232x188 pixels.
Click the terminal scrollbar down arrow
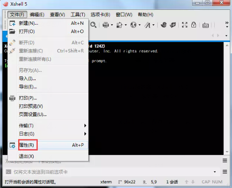pos(227,152)
